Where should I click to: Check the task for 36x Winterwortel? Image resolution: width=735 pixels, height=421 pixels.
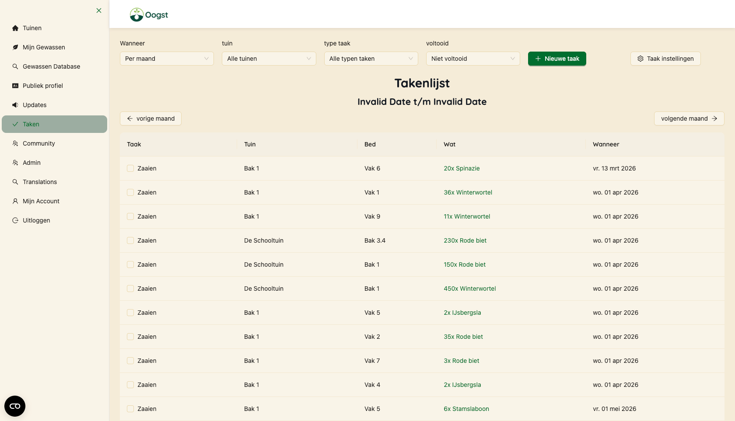click(130, 192)
